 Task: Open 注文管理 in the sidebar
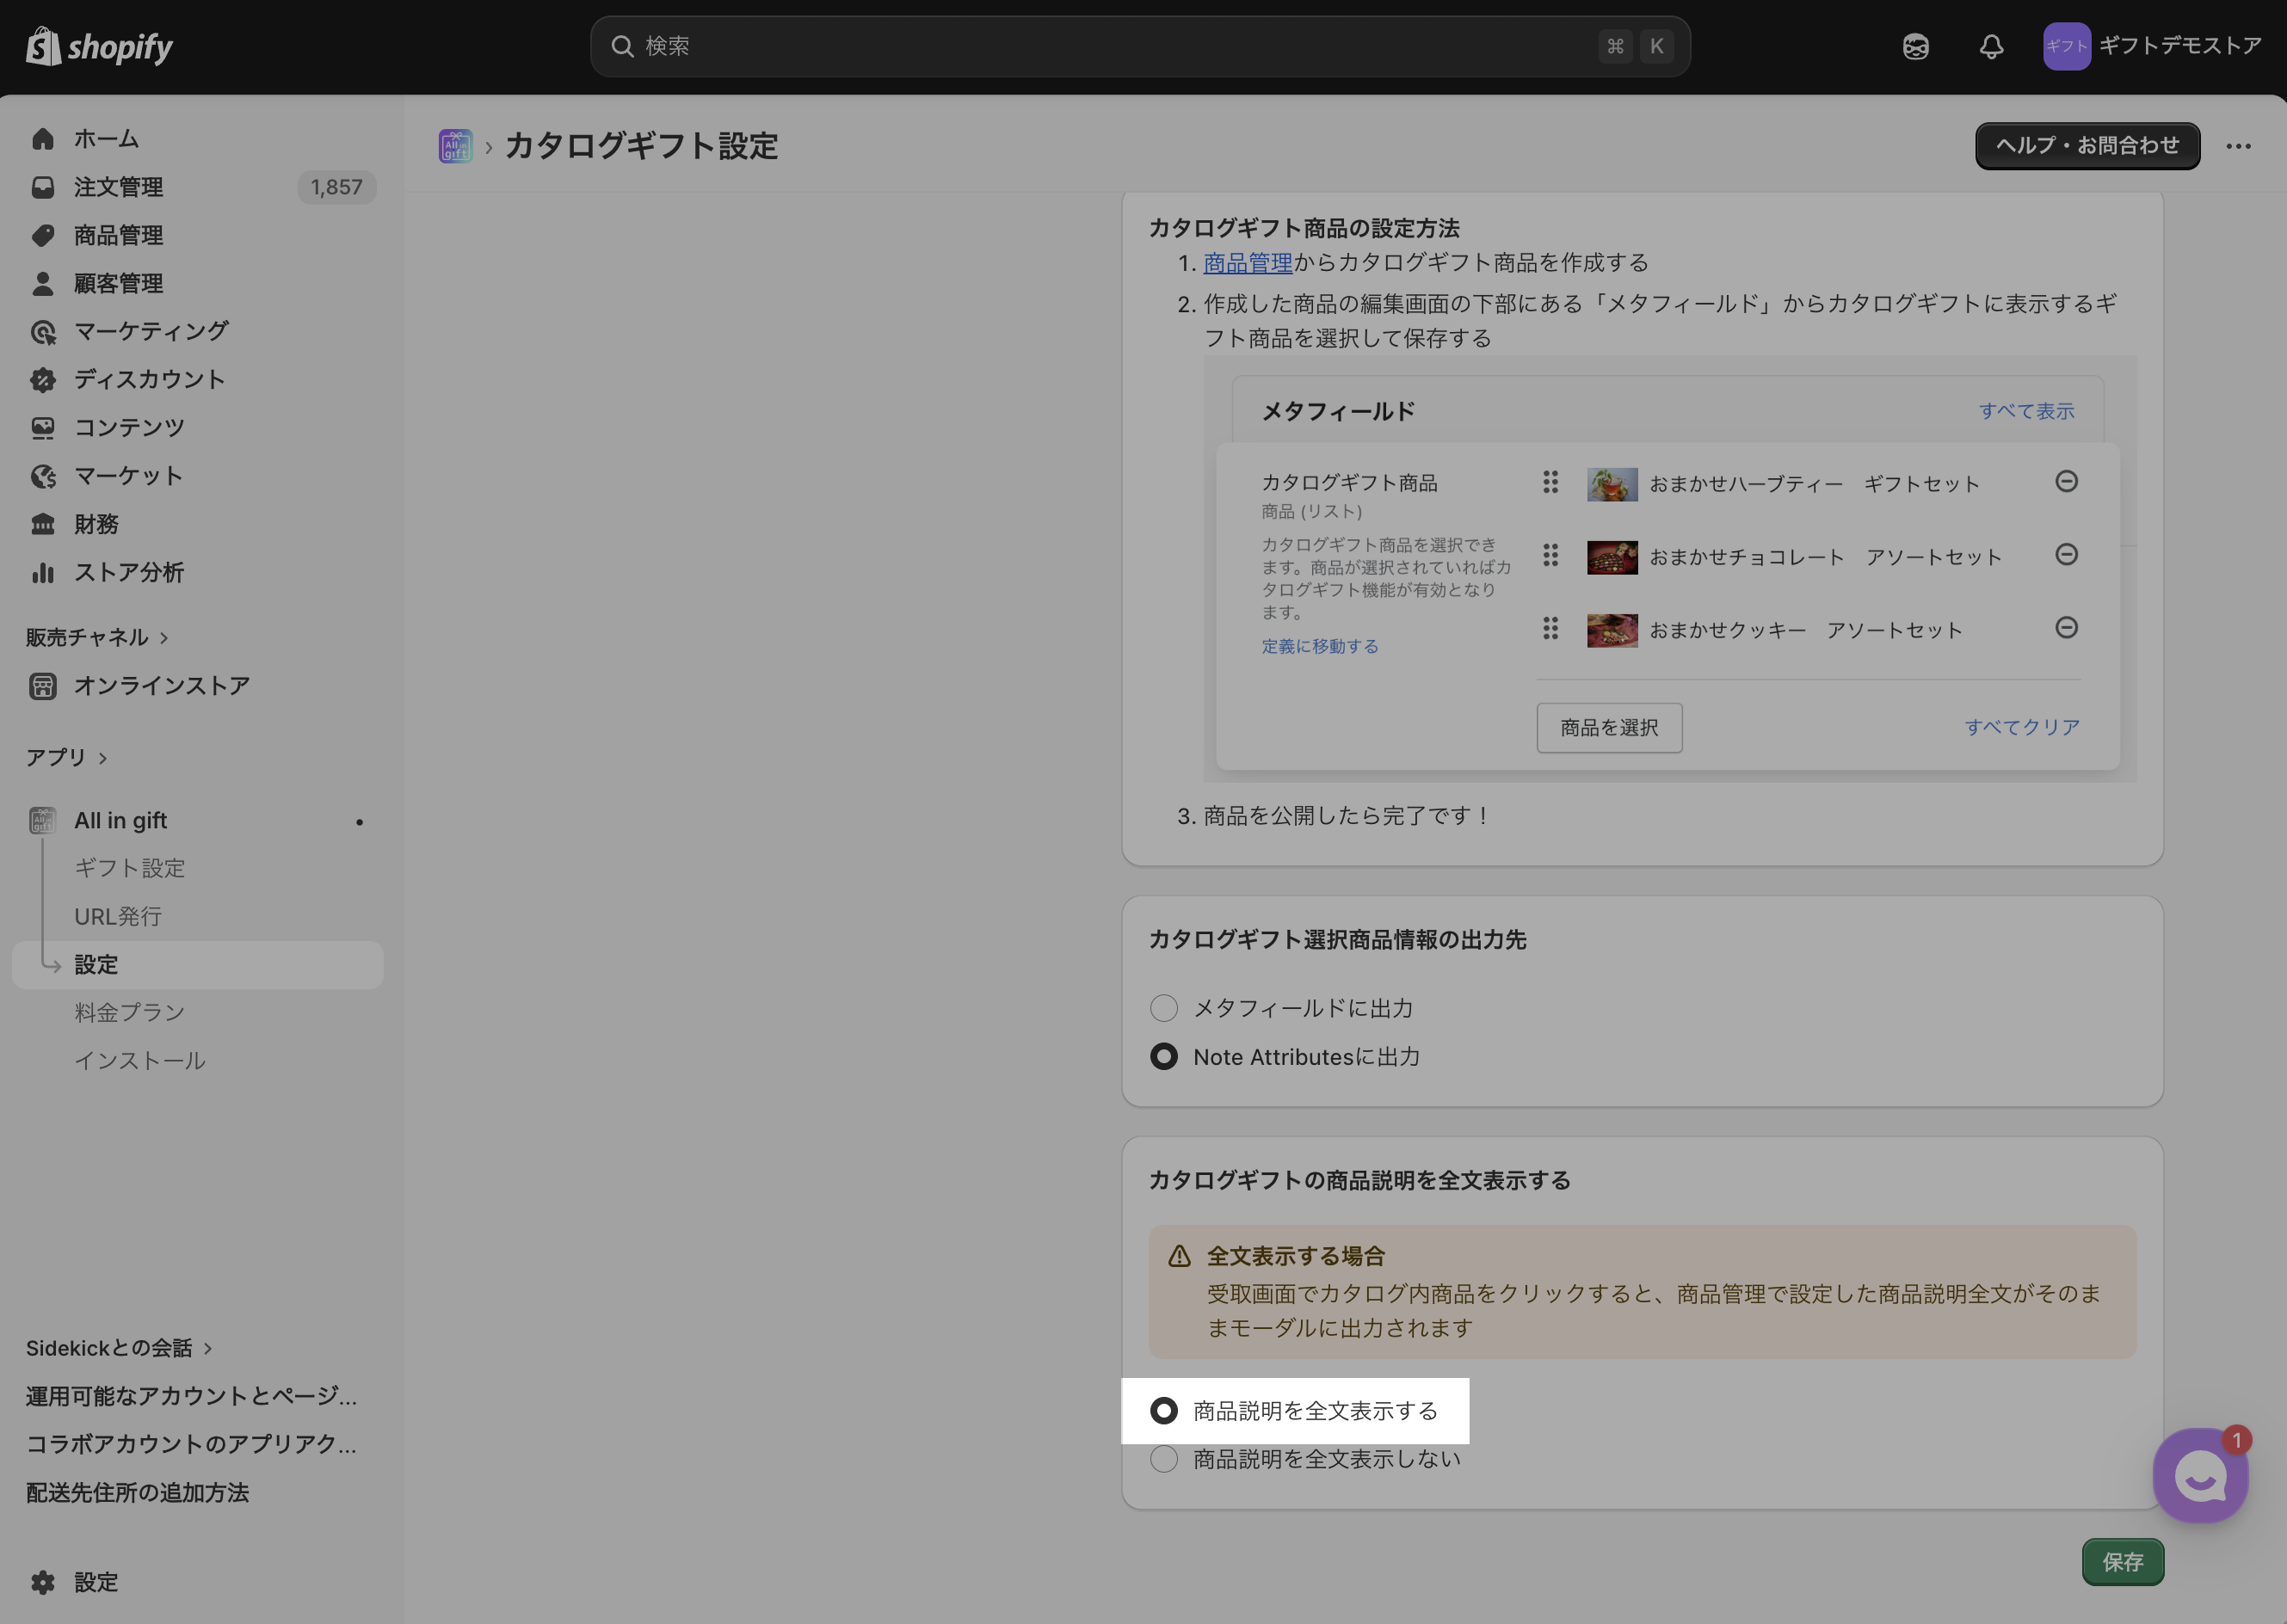118,187
